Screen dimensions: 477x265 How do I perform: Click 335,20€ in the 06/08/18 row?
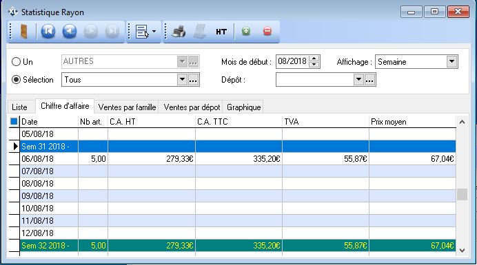[x=267, y=159]
